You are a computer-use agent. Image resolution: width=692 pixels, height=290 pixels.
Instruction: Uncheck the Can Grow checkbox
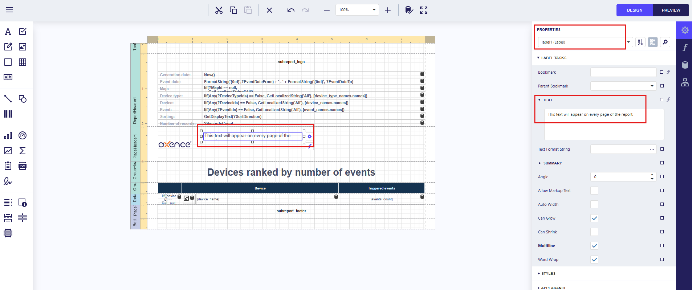click(x=594, y=218)
